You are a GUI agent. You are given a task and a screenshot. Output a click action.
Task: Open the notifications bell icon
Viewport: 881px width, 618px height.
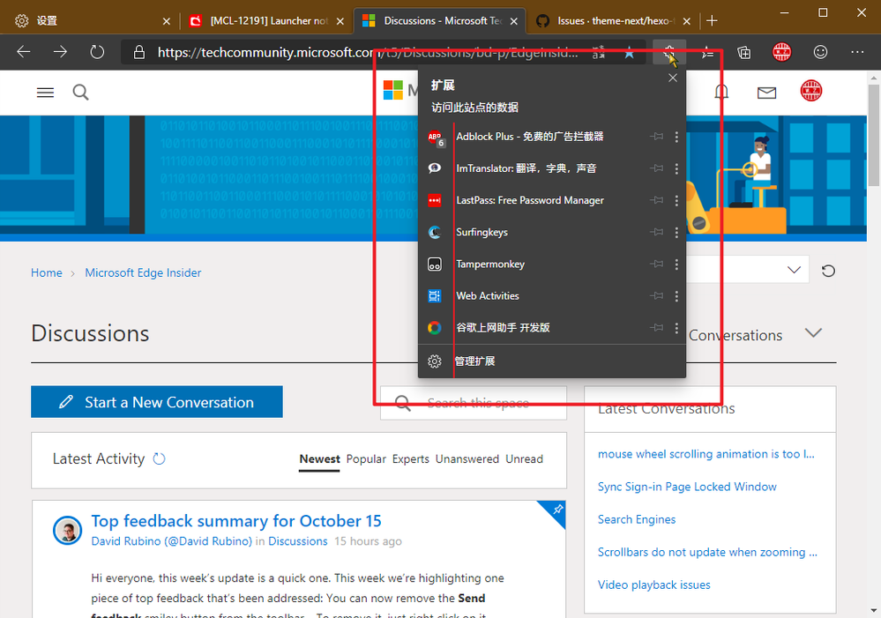pos(721,92)
